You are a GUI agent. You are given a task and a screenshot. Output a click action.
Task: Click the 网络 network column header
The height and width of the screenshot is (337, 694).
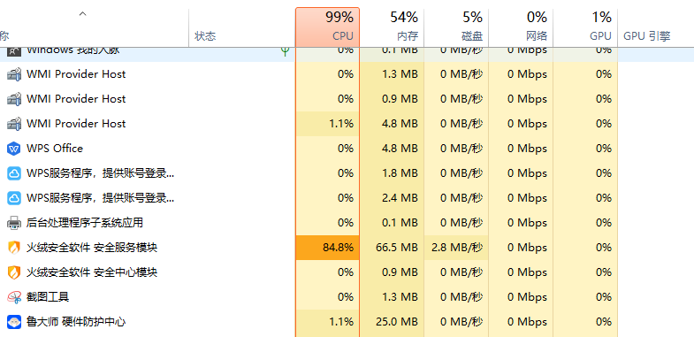tap(521, 27)
